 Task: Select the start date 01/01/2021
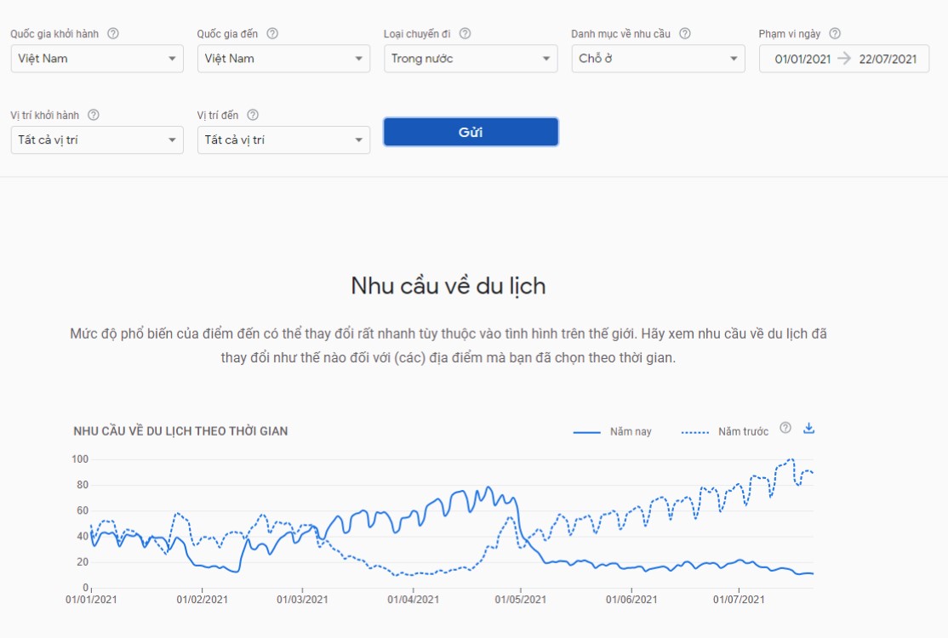802,60
